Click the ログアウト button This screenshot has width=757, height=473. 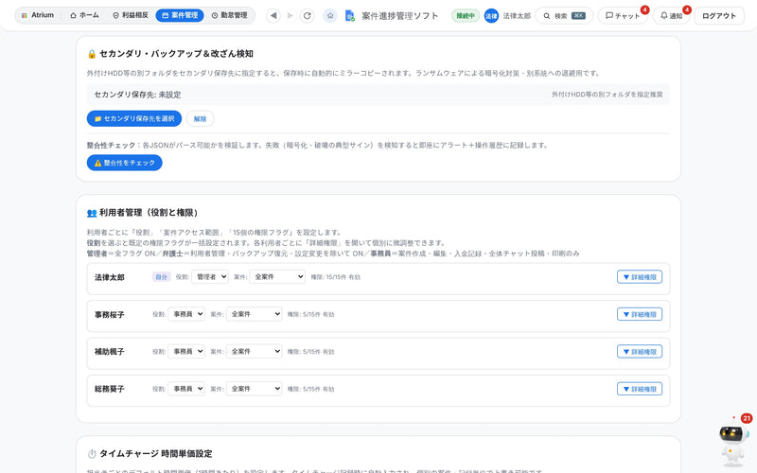719,16
